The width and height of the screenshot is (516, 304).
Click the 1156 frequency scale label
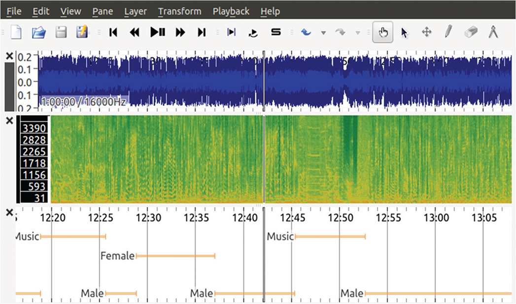pos(34,175)
